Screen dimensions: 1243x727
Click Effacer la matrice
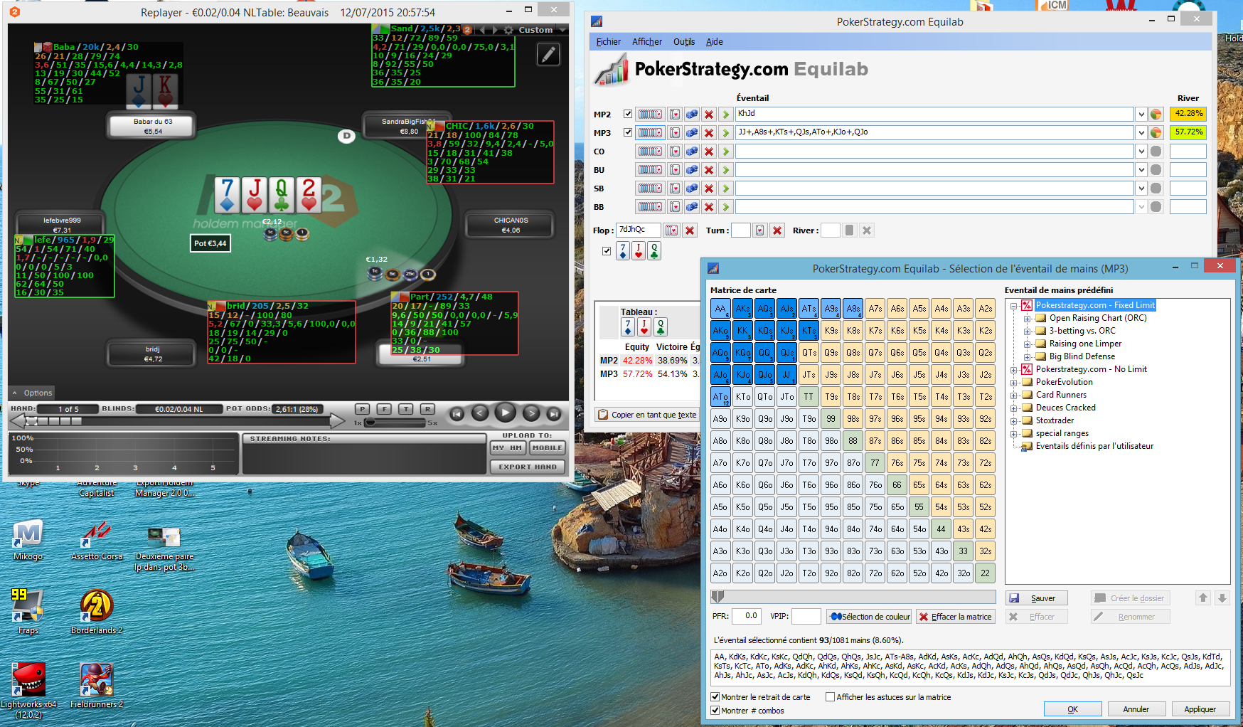[x=955, y=617]
